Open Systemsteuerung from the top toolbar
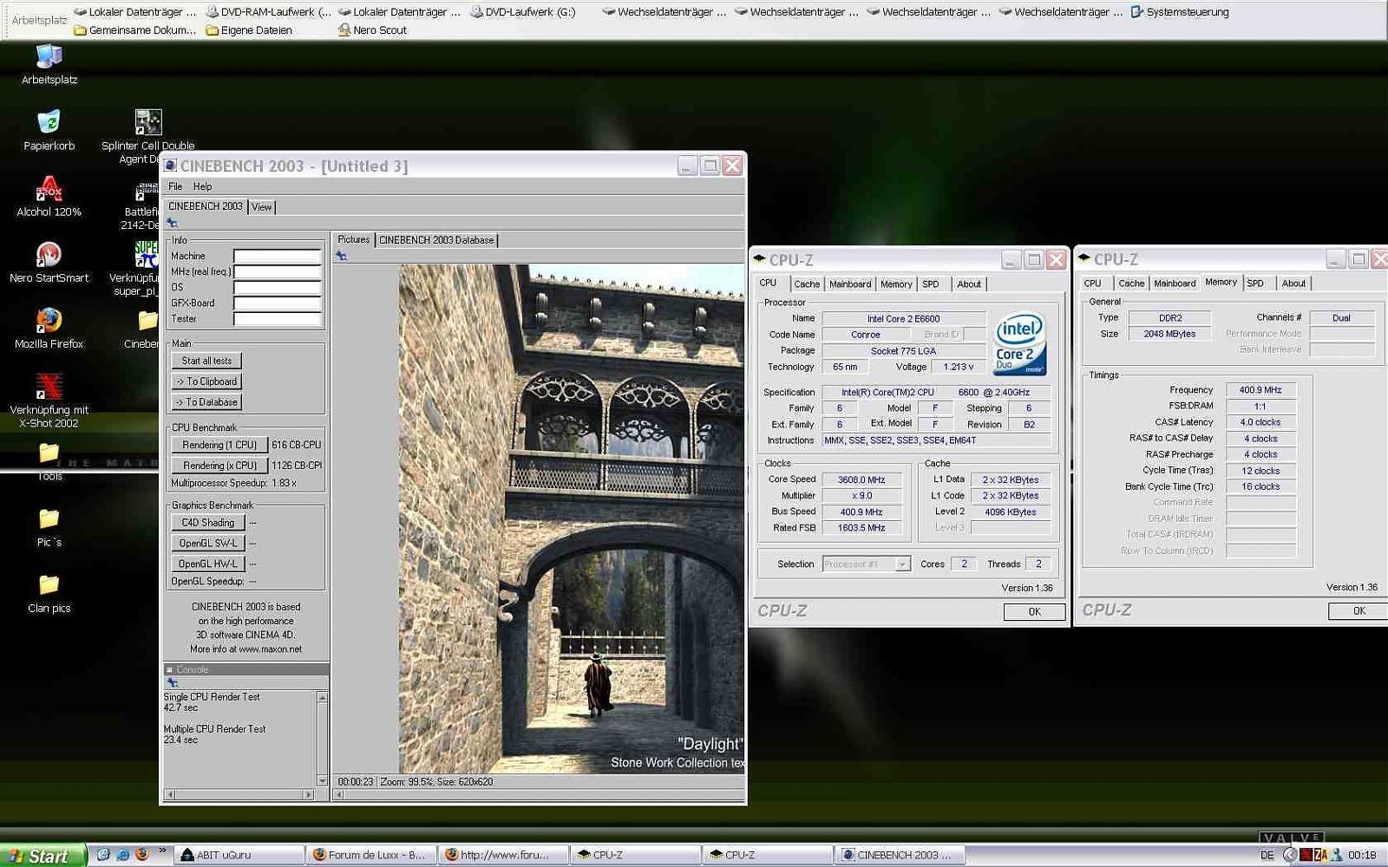This screenshot has height=867, width=1388. tap(1180, 12)
